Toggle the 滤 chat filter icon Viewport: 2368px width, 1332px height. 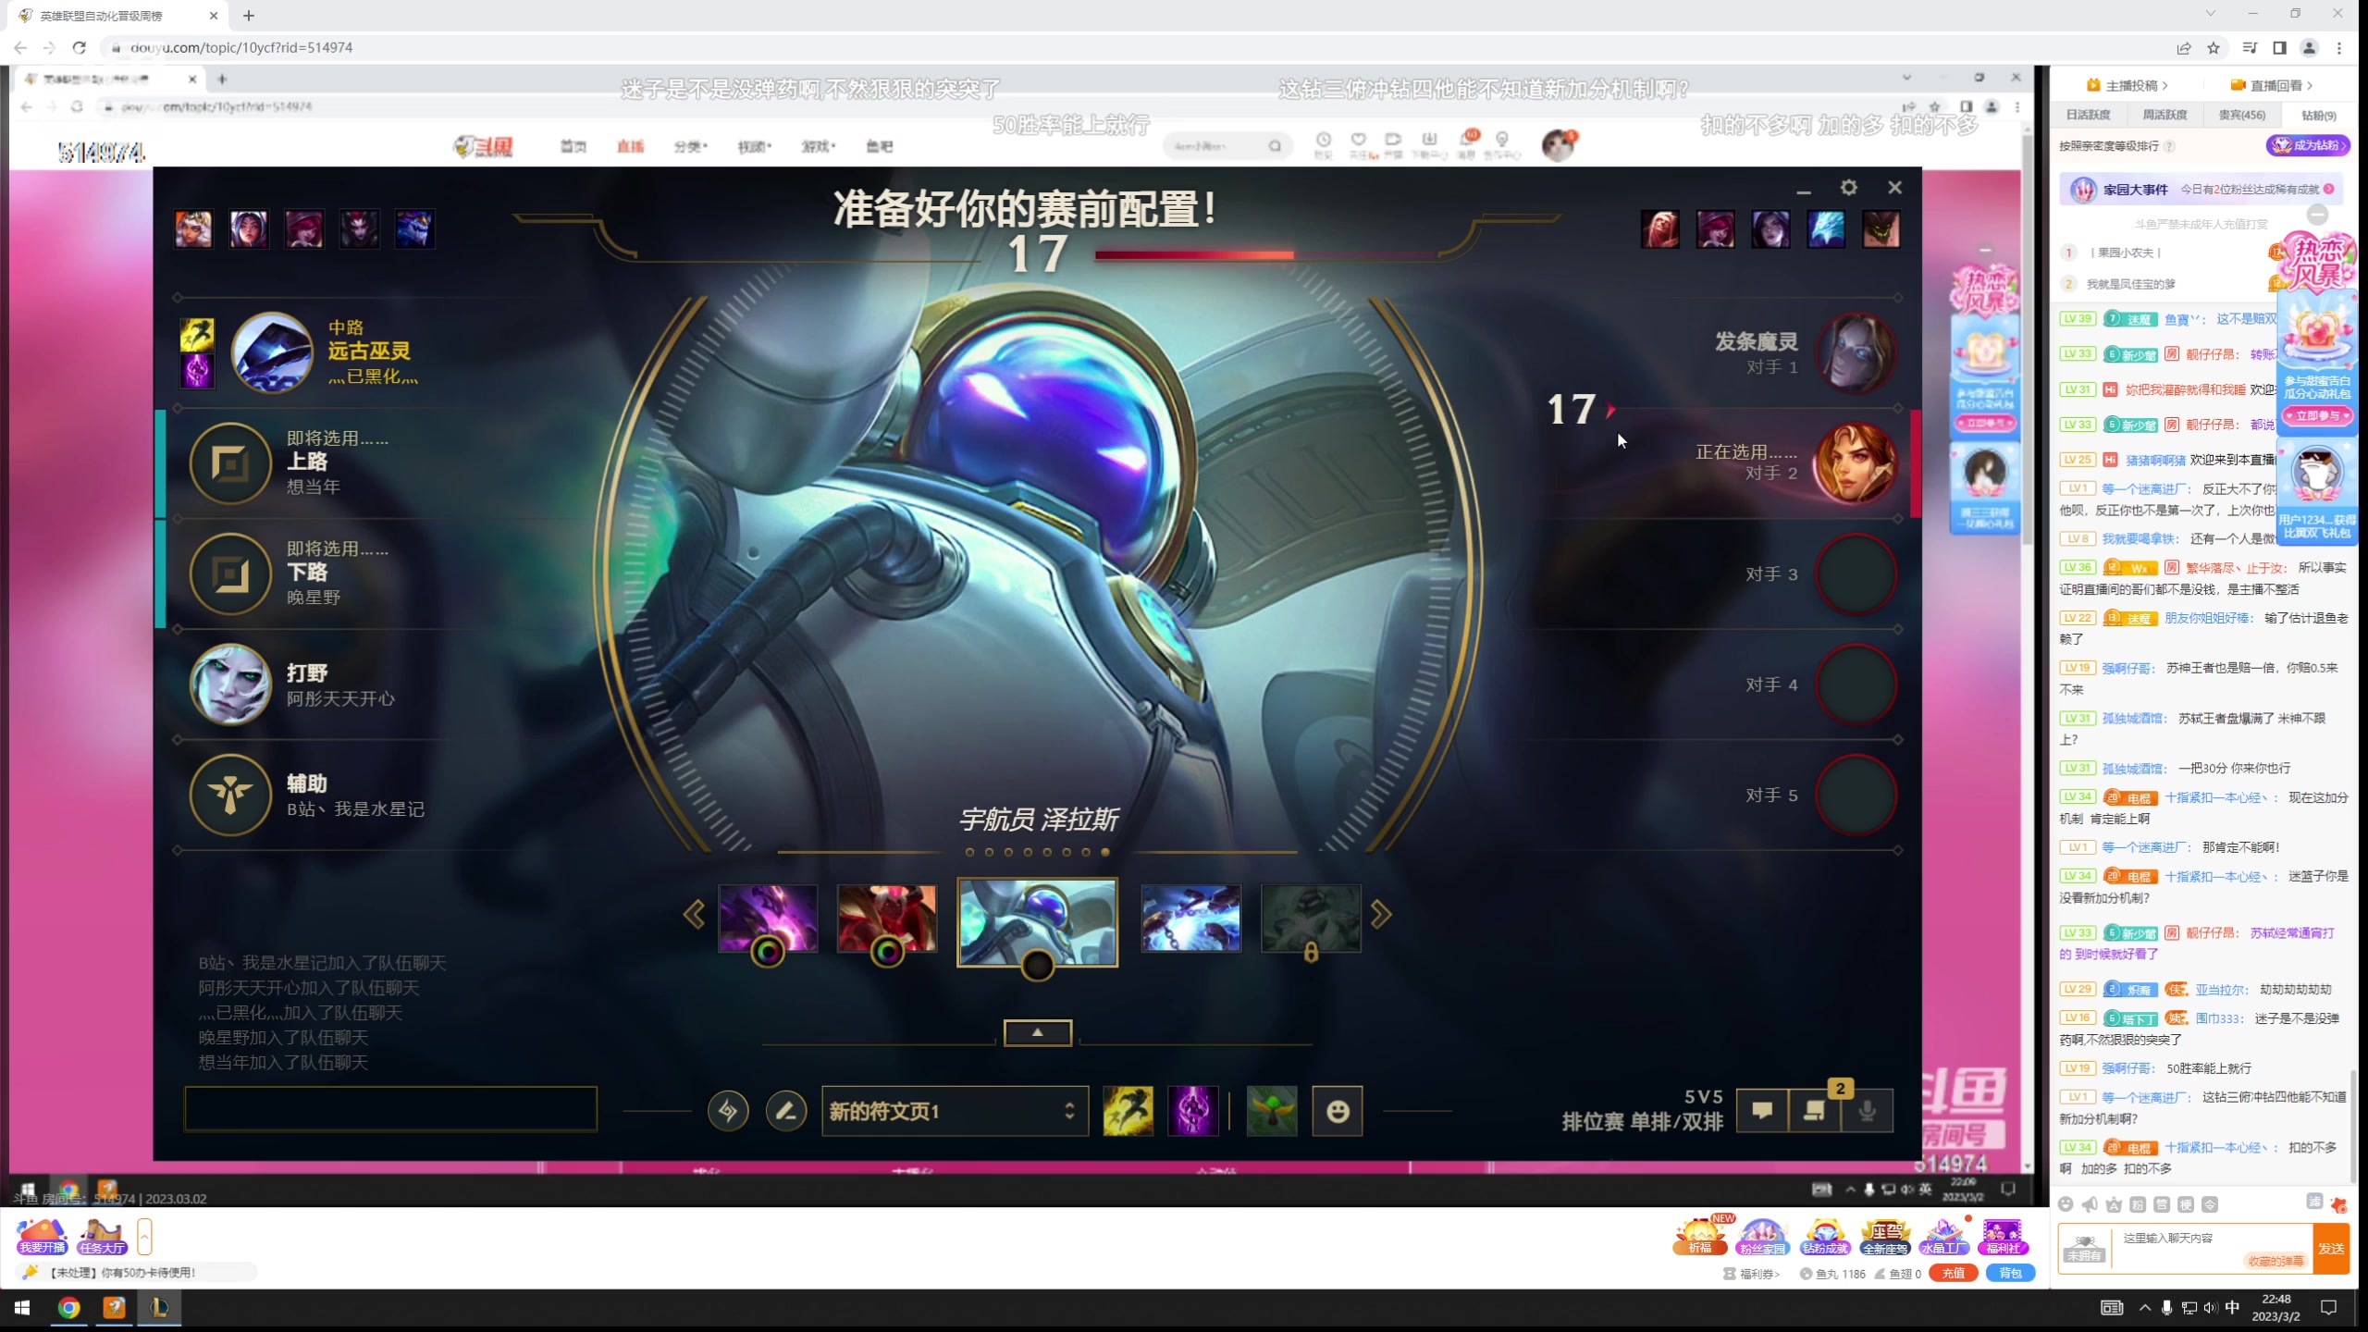2313,1201
